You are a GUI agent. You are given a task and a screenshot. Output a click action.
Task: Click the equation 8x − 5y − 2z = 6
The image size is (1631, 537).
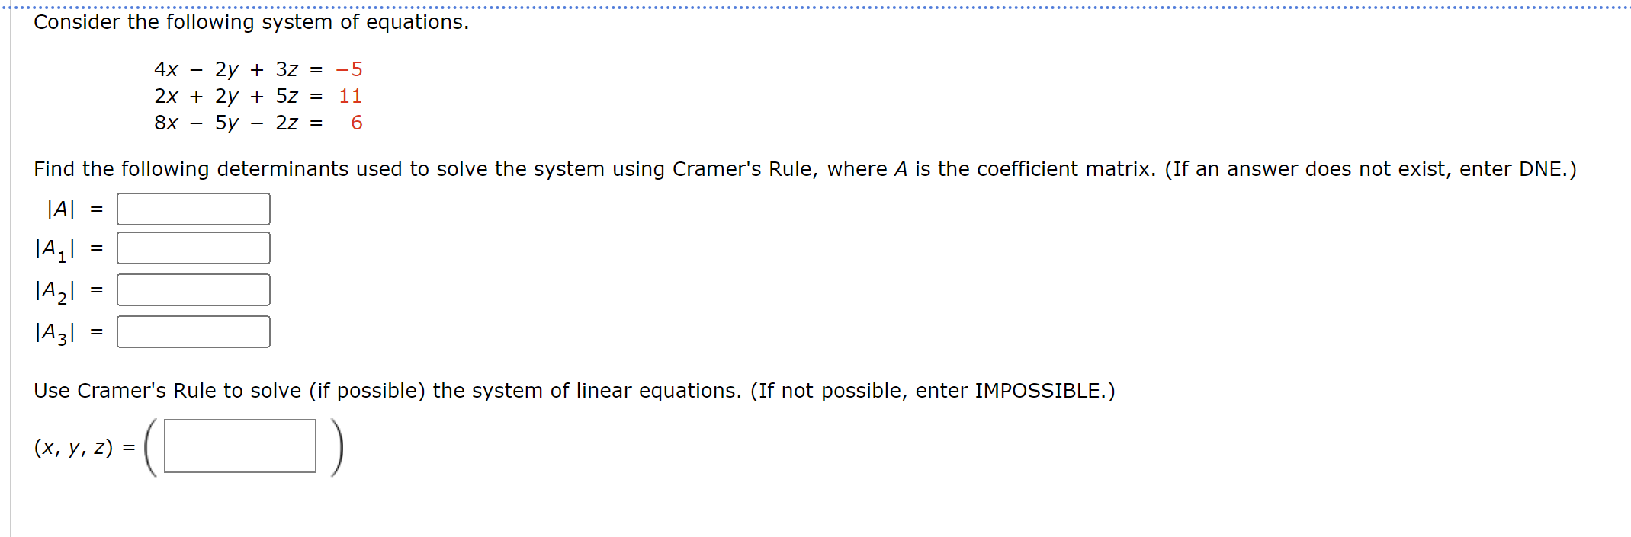pos(258,123)
